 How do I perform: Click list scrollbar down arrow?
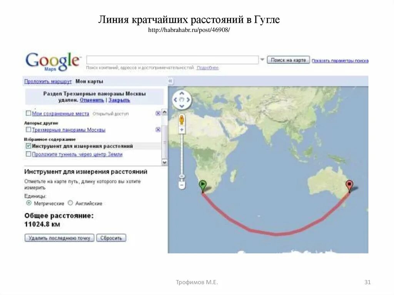pyautogui.click(x=164, y=162)
